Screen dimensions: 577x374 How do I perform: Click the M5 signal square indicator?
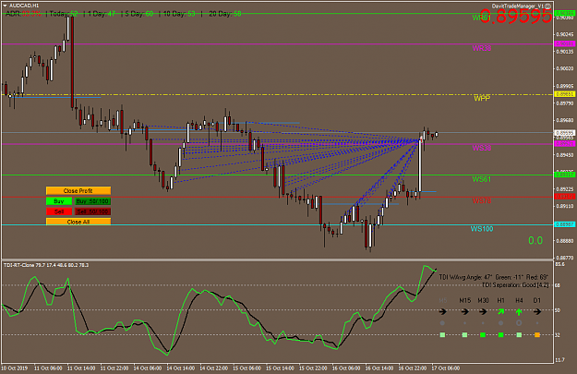tap(443, 335)
